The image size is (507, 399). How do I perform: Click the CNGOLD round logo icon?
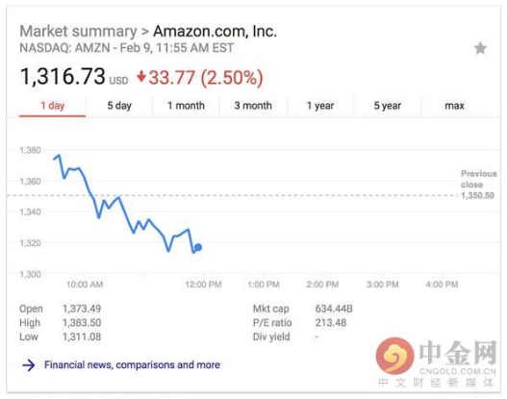point(394,356)
